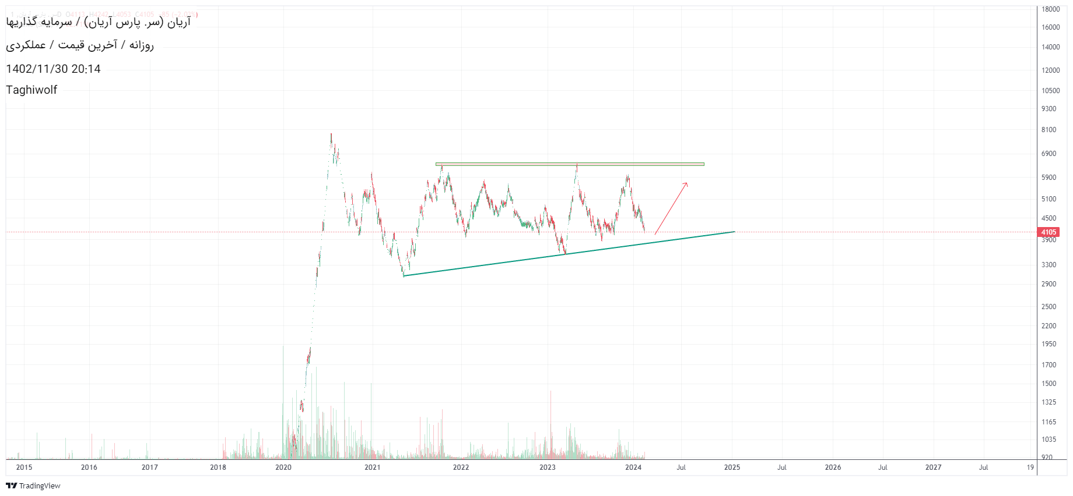The height and width of the screenshot is (496, 1073).
Task: Click the green horizontal resistance zone rectangle
Action: coord(569,164)
